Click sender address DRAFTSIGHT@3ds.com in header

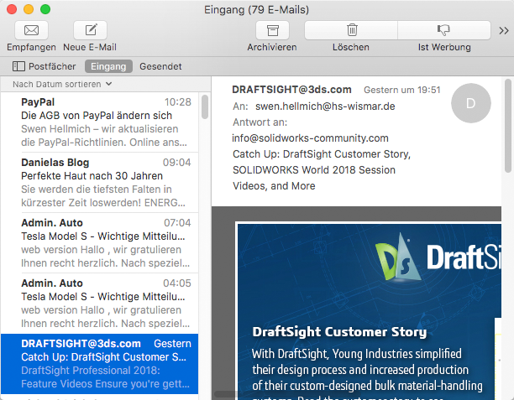(x=291, y=90)
